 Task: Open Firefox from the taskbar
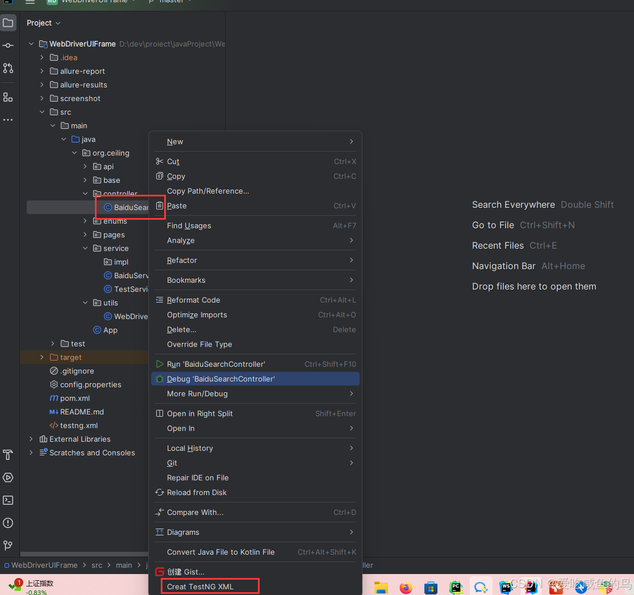(x=406, y=587)
